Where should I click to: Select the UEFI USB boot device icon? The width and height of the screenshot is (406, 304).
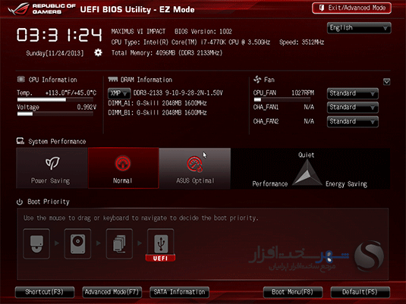[161, 245]
